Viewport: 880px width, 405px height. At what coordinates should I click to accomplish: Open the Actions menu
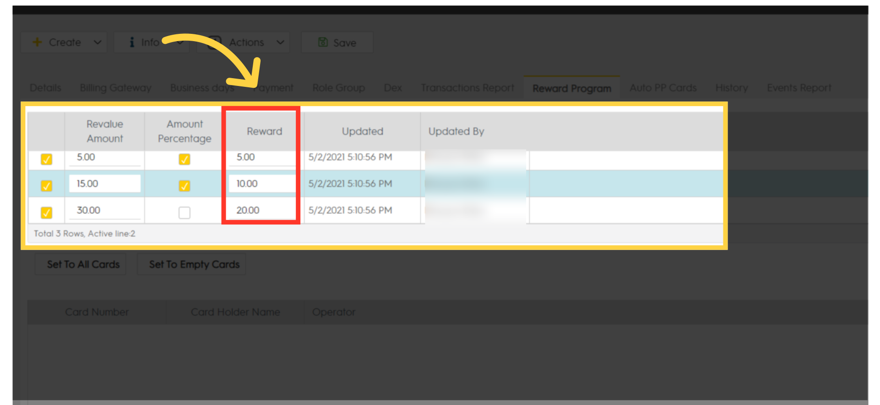coord(243,42)
